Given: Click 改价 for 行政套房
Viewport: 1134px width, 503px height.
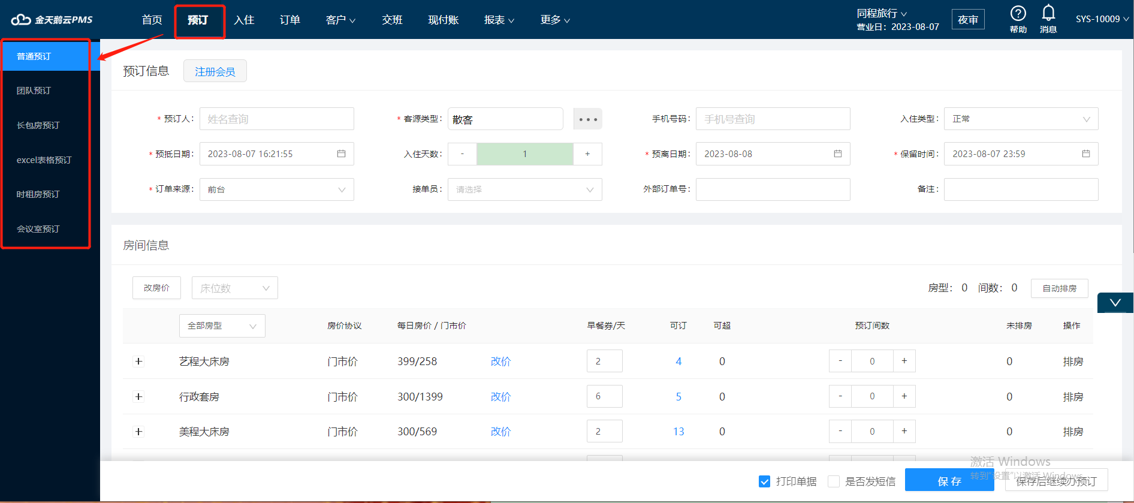Looking at the screenshot, I should 500,397.
